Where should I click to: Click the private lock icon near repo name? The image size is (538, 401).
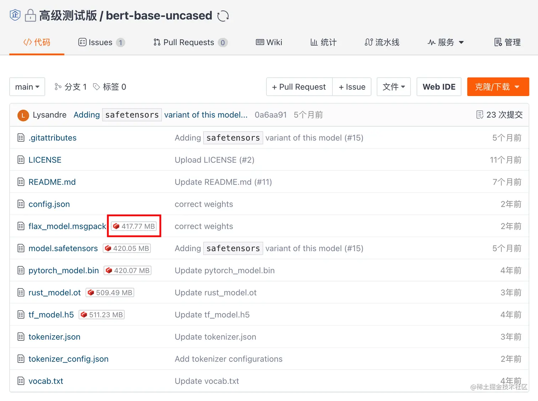[30, 15]
